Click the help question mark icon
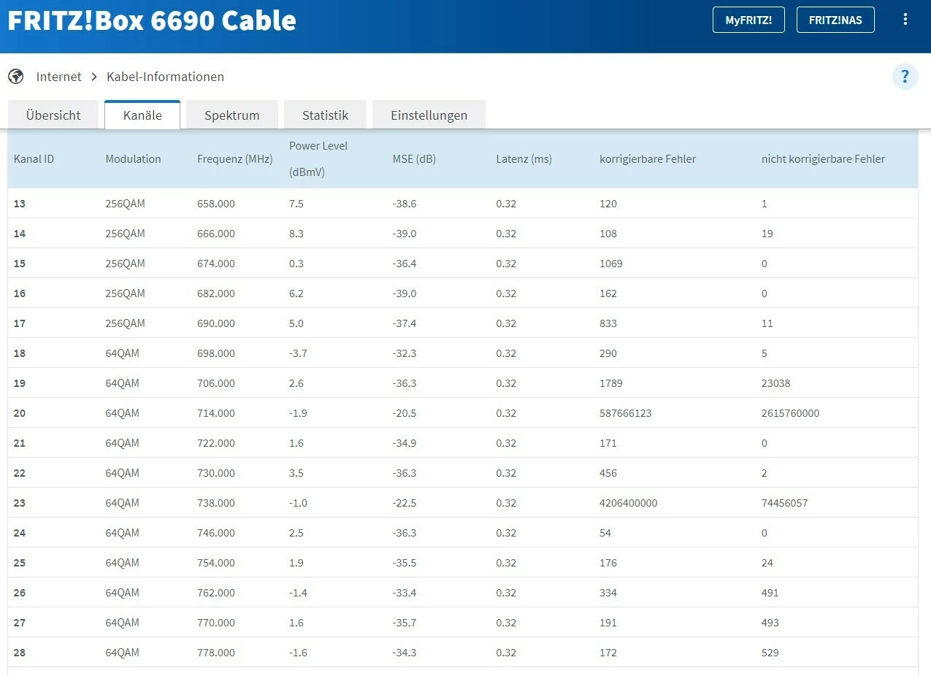931x676 pixels. pyautogui.click(x=905, y=76)
